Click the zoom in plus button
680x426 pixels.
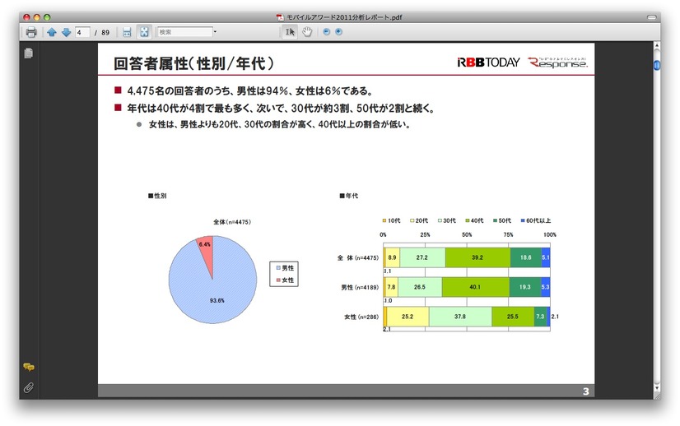(338, 31)
